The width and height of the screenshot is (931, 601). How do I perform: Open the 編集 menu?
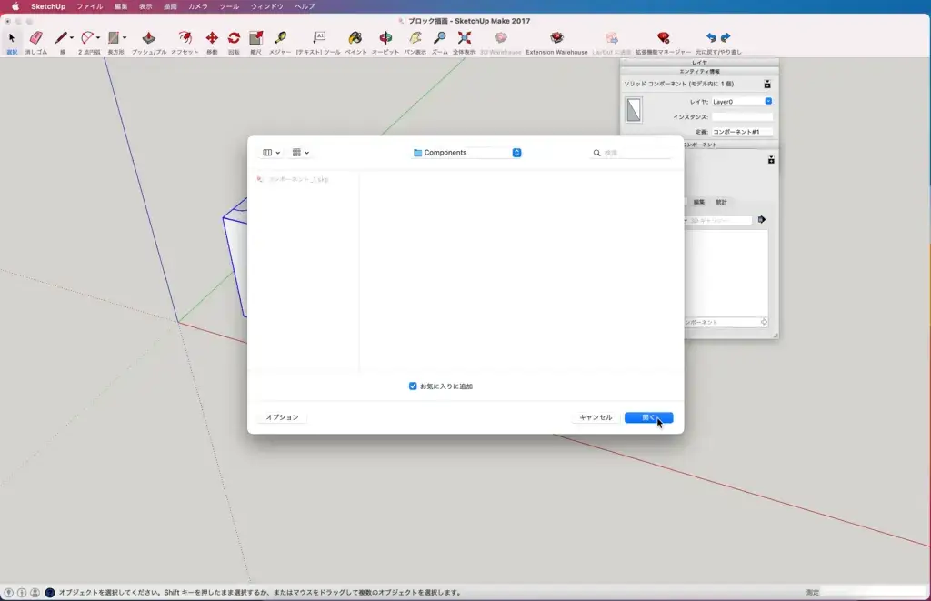pos(121,6)
